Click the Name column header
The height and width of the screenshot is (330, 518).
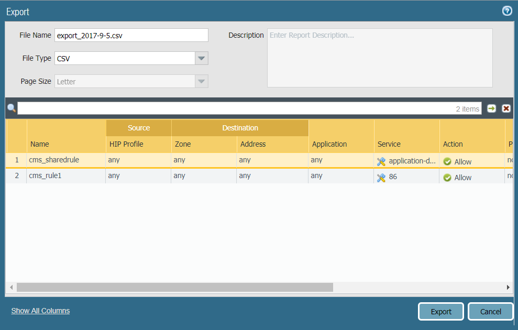[x=66, y=144]
